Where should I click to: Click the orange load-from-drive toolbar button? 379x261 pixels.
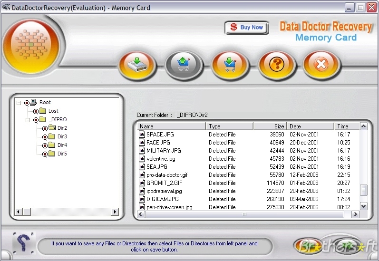[137, 65]
